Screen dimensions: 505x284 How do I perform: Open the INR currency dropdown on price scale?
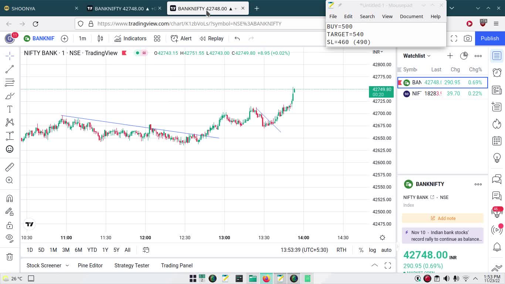pos(378,52)
